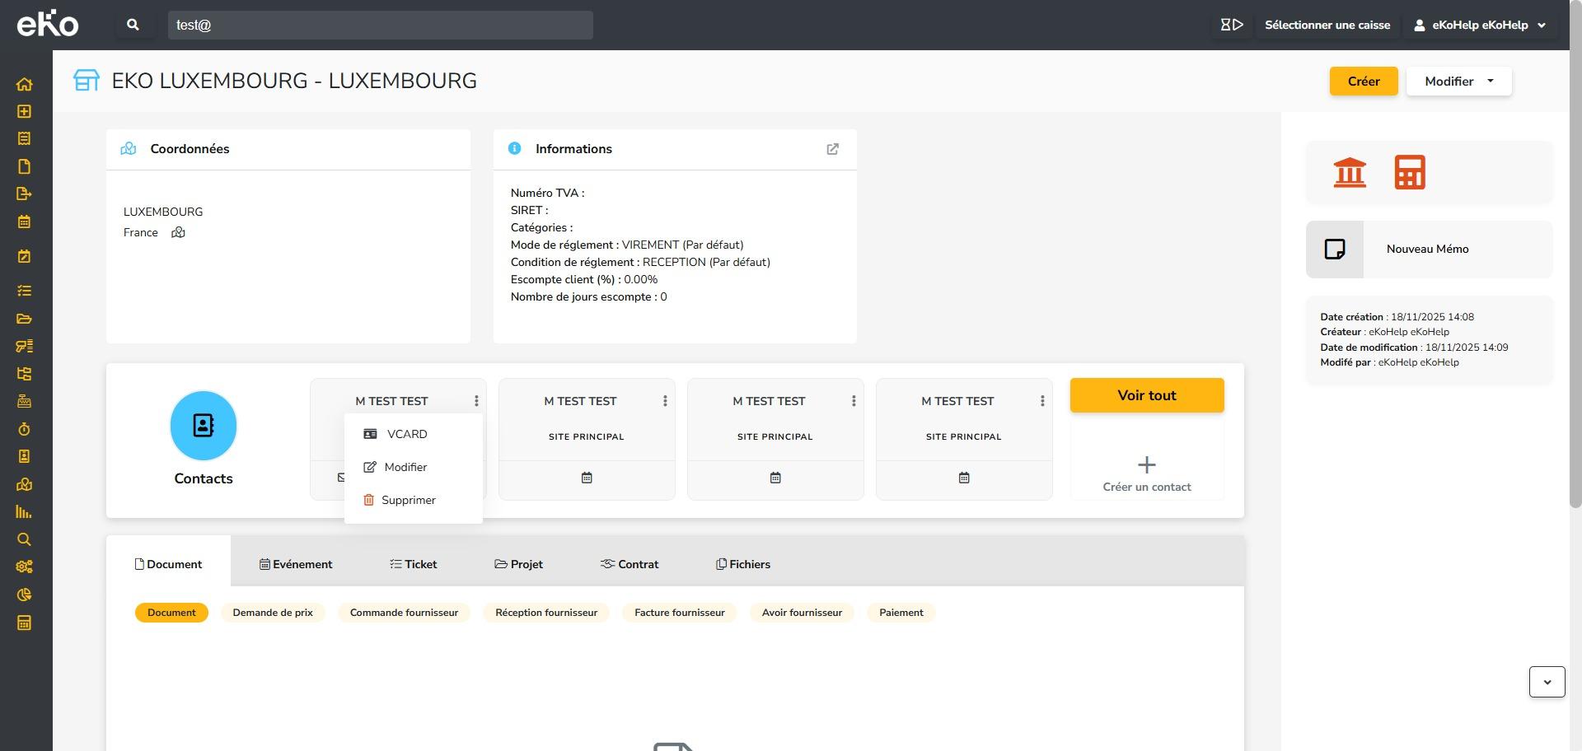1582x751 pixels.
Task: Switch to the Evénement tab
Action: (x=296, y=564)
